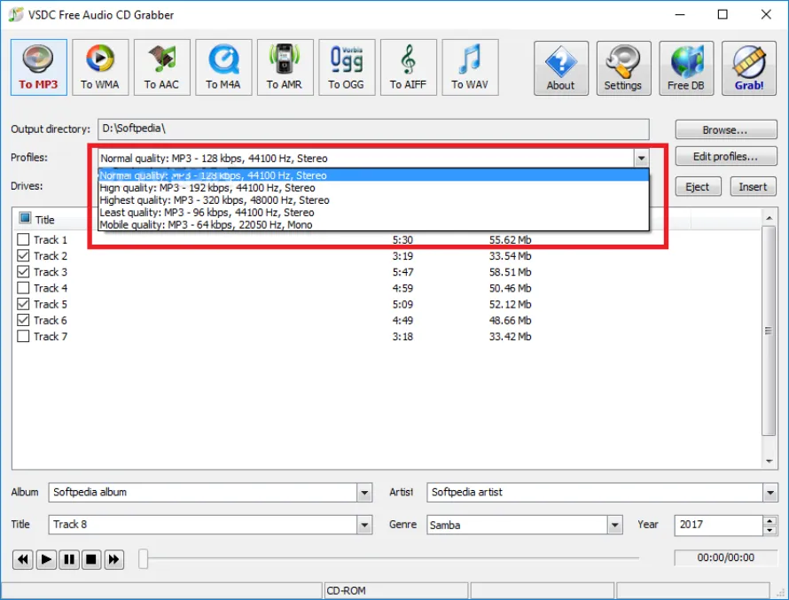The height and width of the screenshot is (600, 789).
Task: Choose the To WAV format
Action: coord(470,67)
